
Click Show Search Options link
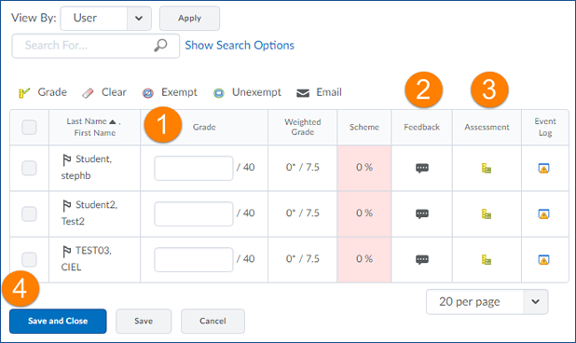[x=240, y=45]
